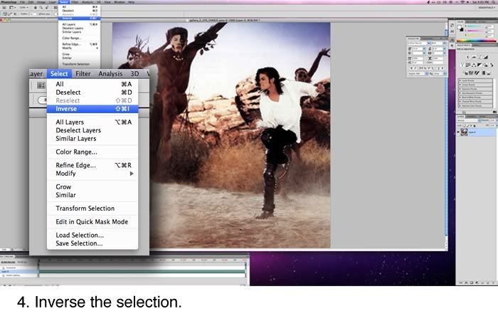Add a Vibrance adjustment

coord(462,65)
